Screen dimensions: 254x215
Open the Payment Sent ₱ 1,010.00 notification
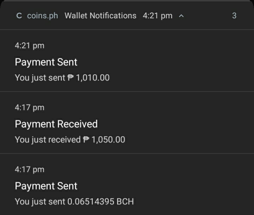point(127,61)
